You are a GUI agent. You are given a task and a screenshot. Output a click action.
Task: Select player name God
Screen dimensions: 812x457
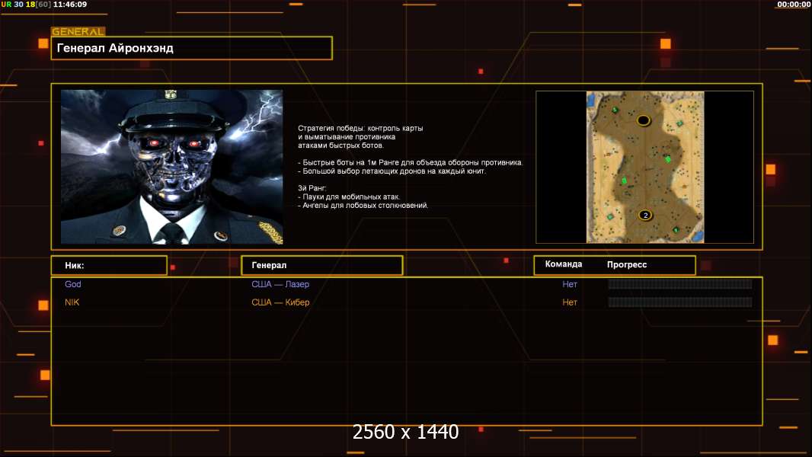73,284
